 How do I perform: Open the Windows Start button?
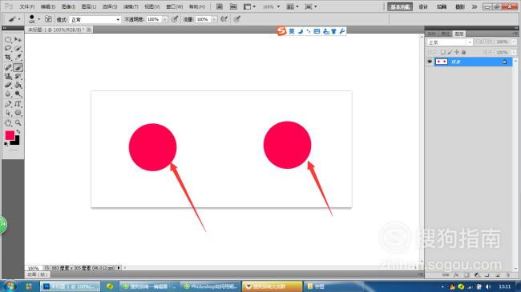pos(9,286)
